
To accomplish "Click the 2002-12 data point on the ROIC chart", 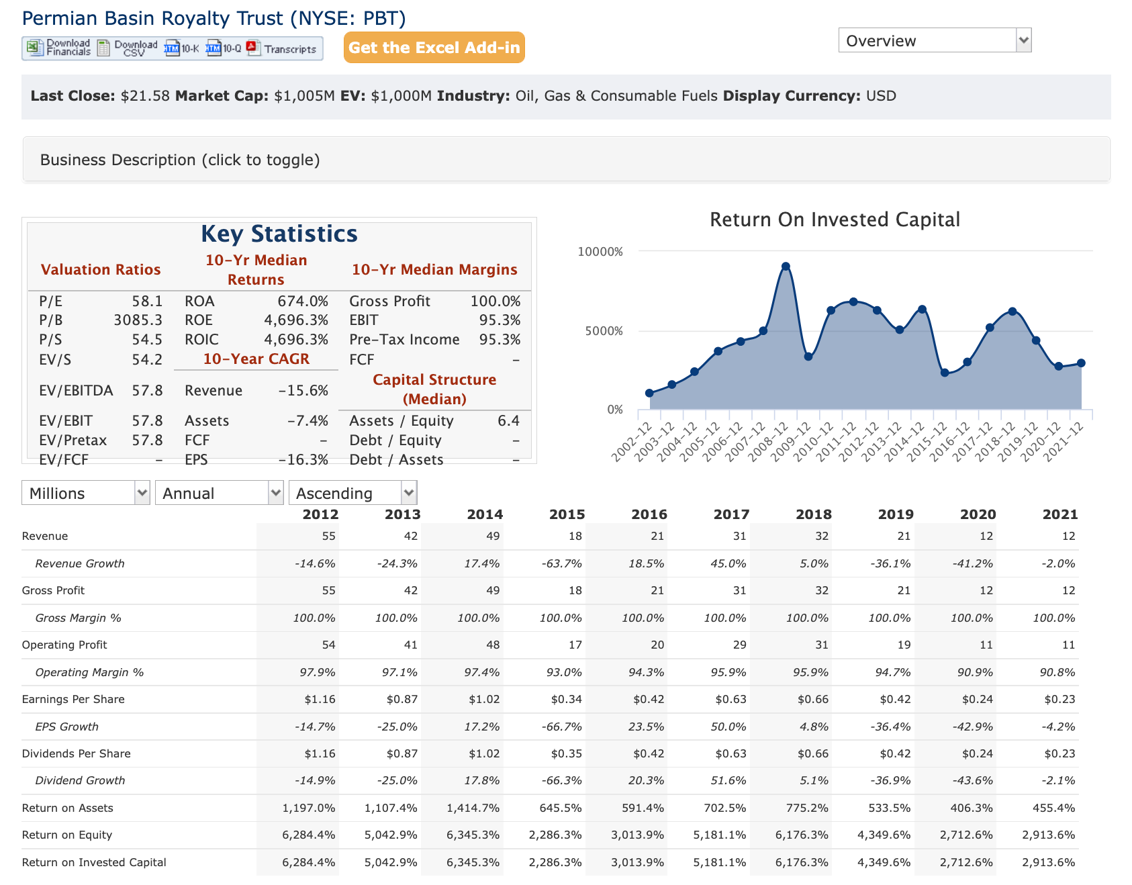I will [649, 393].
